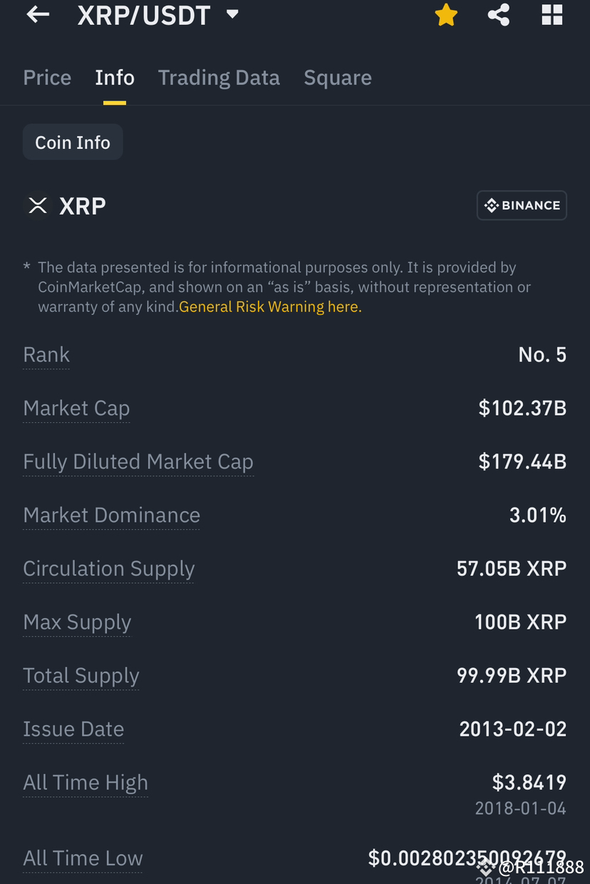Toggle the Square tab view
The width and height of the screenshot is (590, 884).
click(338, 78)
